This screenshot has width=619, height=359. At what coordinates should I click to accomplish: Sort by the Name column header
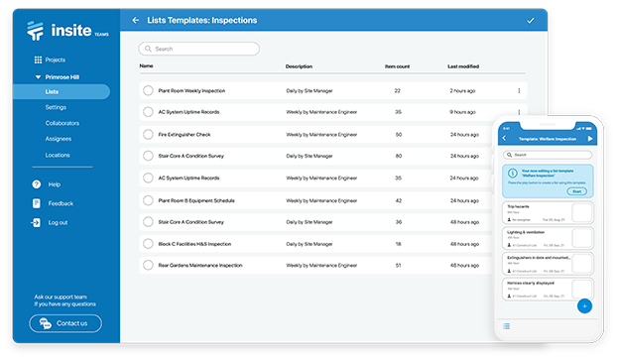(147, 65)
